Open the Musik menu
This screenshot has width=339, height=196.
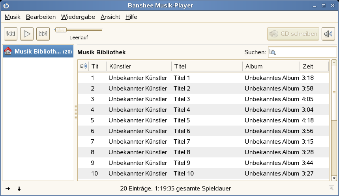pos(12,17)
